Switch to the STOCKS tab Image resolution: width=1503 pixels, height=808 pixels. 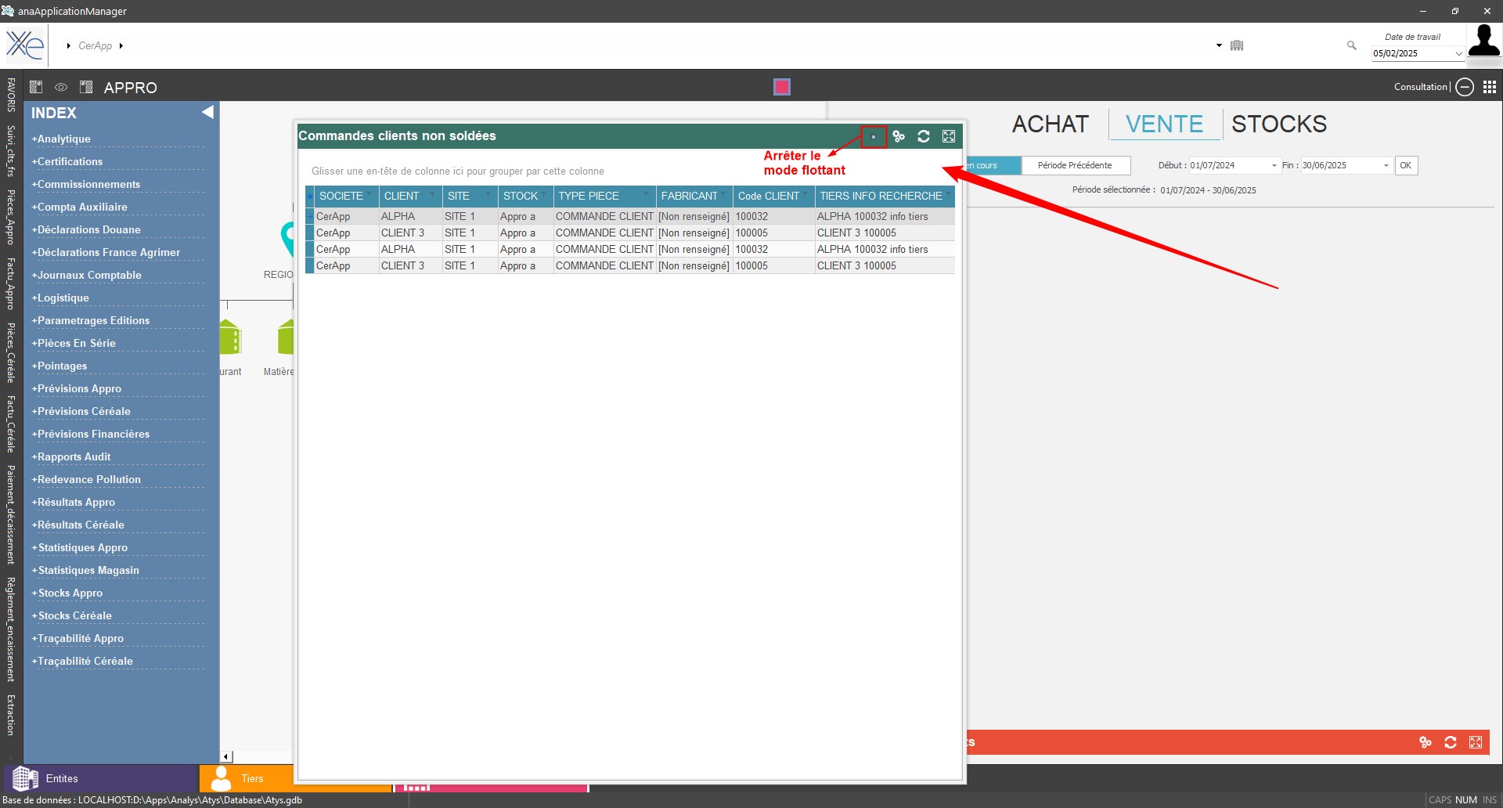tap(1278, 124)
